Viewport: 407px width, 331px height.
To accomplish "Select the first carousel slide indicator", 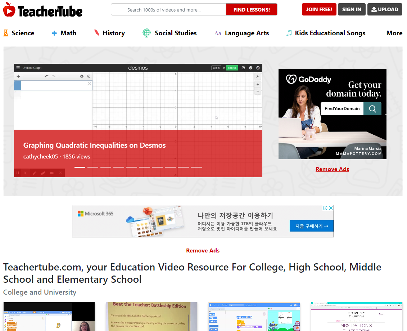I will (x=80, y=167).
